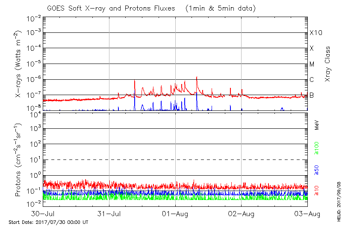Image resolution: width=342 pixels, height=226 pixels.
Task: Click the 02-Aug date tick label
Action: (241, 213)
